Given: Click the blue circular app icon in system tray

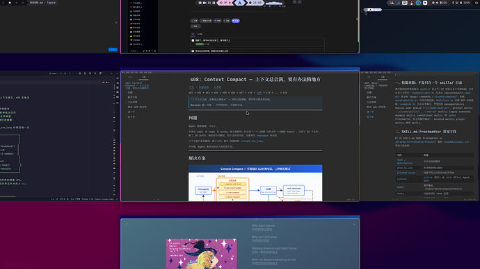Looking at the screenshot, I should pos(418,3).
